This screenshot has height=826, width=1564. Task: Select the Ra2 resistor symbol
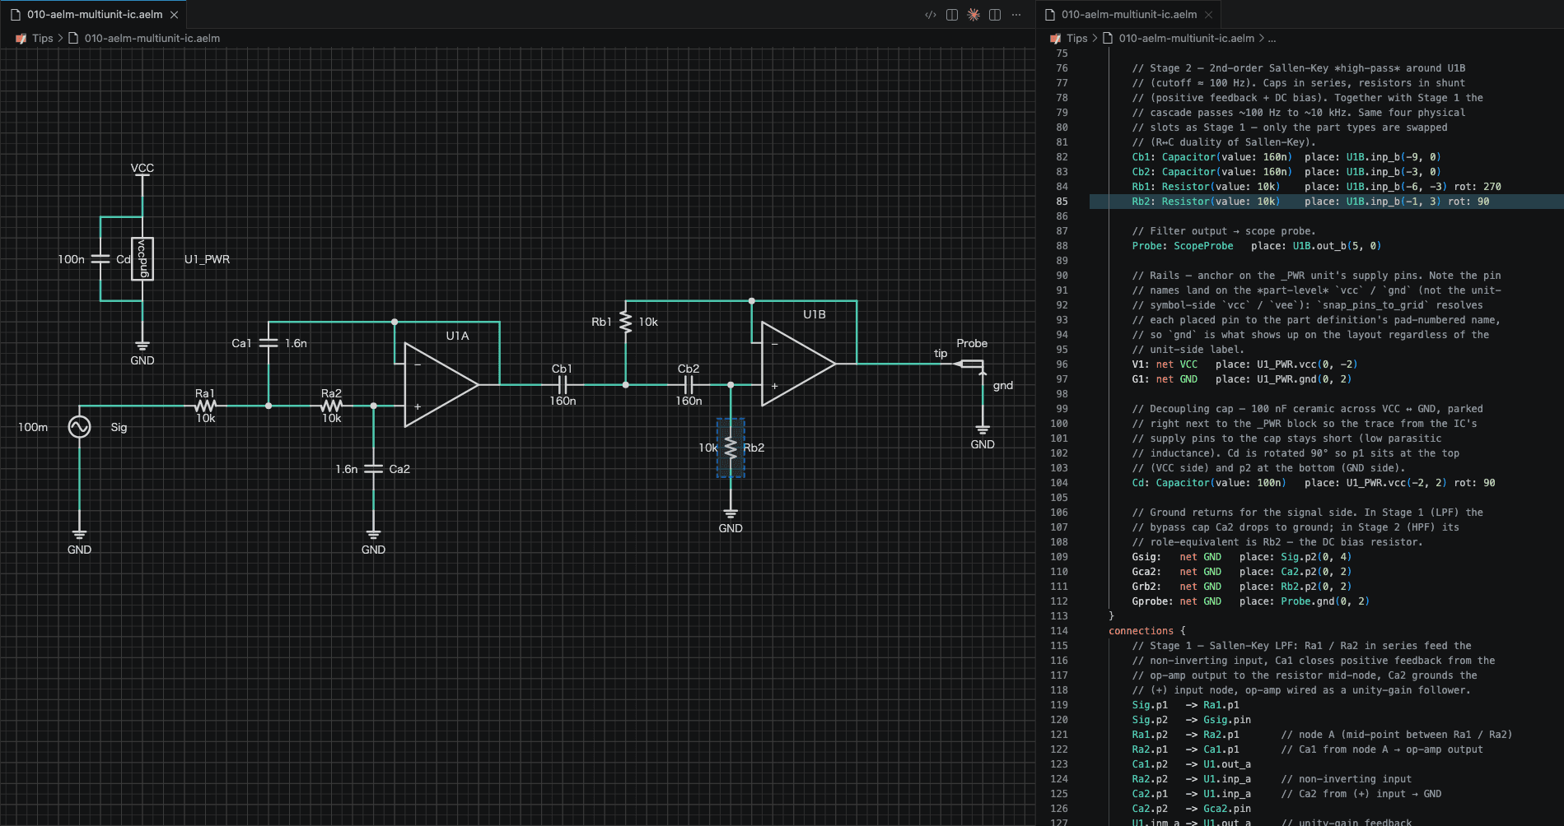pos(331,406)
